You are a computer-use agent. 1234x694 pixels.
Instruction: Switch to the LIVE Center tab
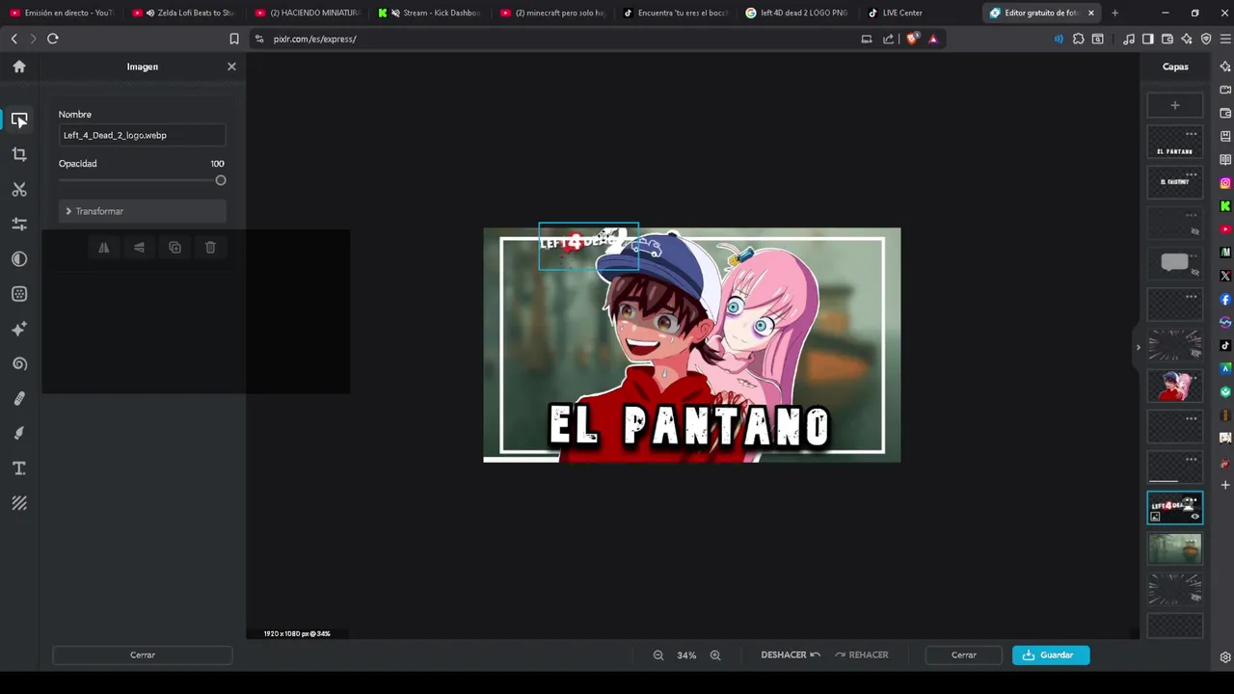[920, 13]
